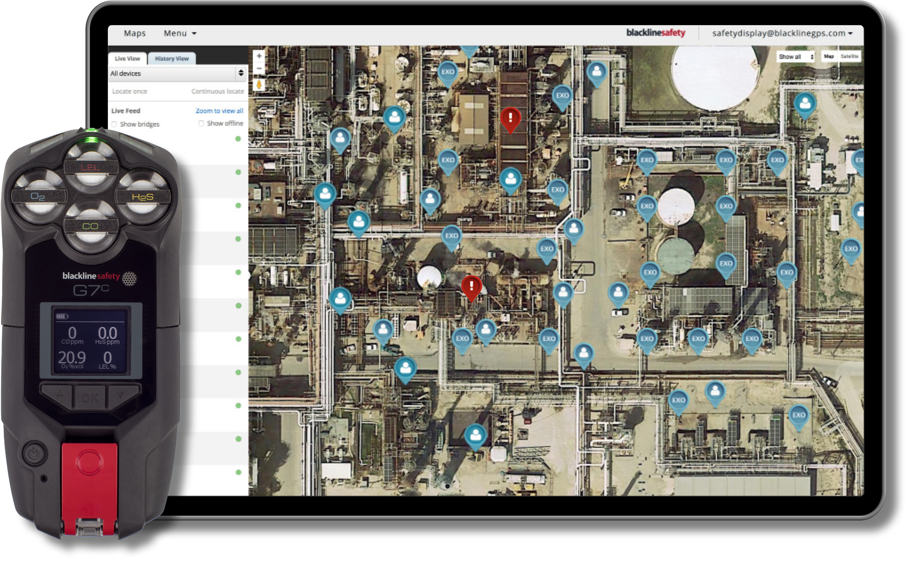Click the red alert marker near top
The height and width of the screenshot is (562, 908).
point(510,118)
